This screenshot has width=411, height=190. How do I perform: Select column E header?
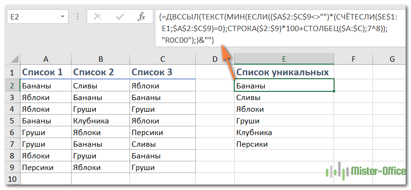pos(284,59)
